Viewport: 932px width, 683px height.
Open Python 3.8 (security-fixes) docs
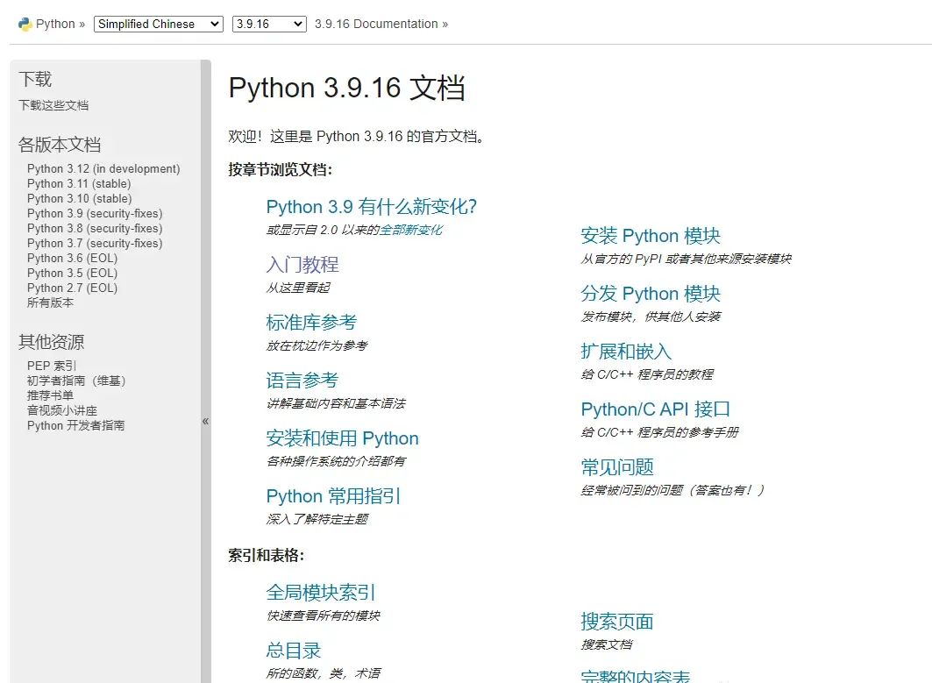95,228
